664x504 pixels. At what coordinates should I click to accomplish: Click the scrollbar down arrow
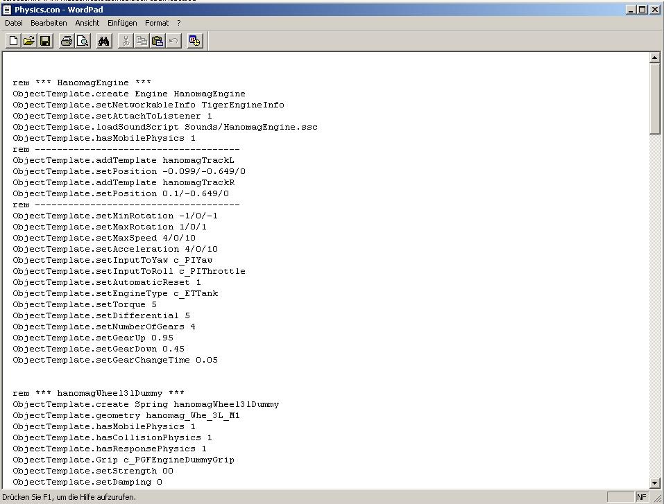pos(655,483)
